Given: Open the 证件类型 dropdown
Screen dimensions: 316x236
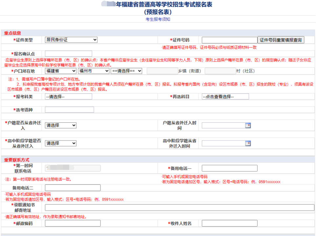Looking at the screenshot, I should tap(71, 40).
